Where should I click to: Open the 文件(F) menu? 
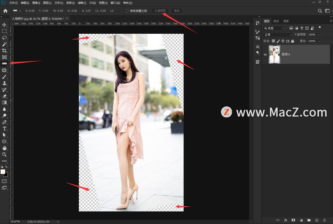(x=13, y=3)
